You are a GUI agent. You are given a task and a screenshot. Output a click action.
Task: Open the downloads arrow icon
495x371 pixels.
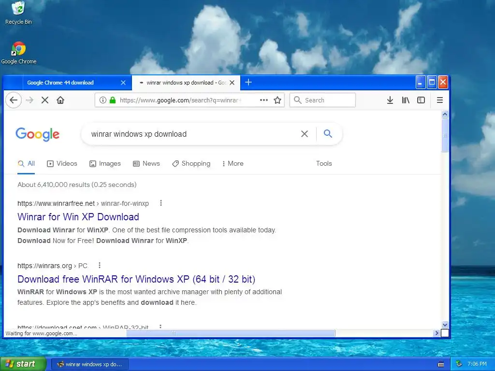click(390, 100)
